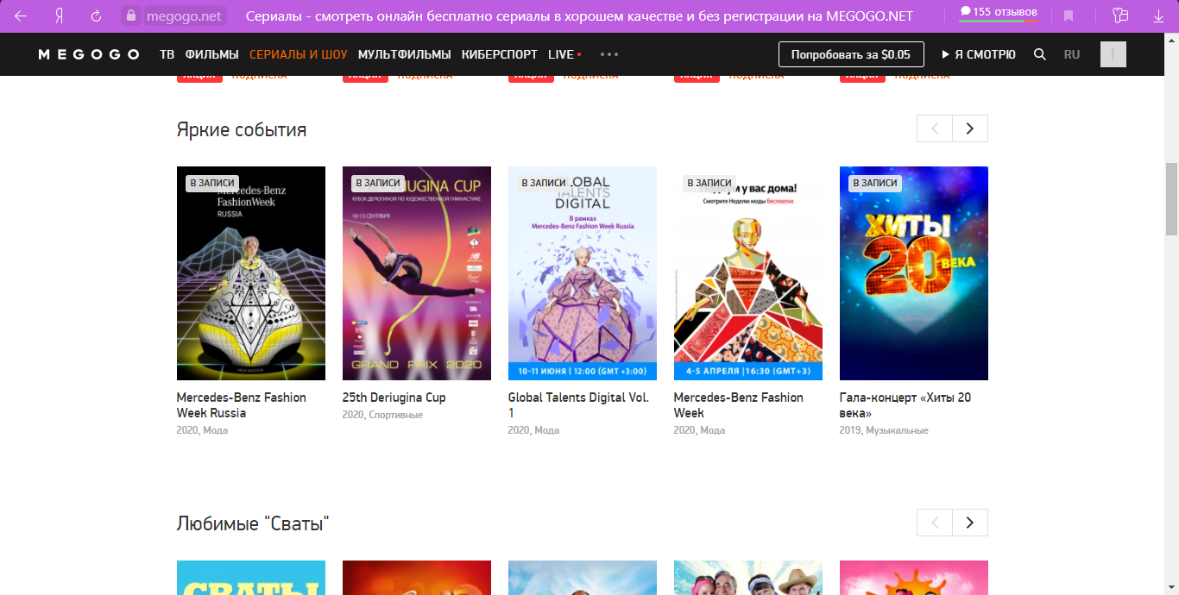Viewport: 1179px width, 595px height.
Task: Click the Музыкальные genre link
Action: pos(897,430)
